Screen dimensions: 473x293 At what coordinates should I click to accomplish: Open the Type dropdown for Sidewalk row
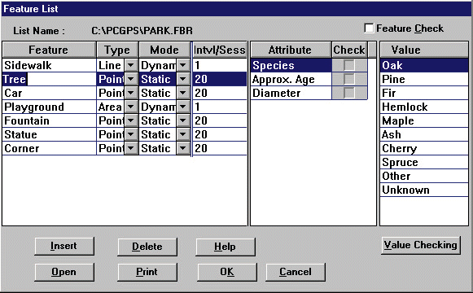pos(131,65)
